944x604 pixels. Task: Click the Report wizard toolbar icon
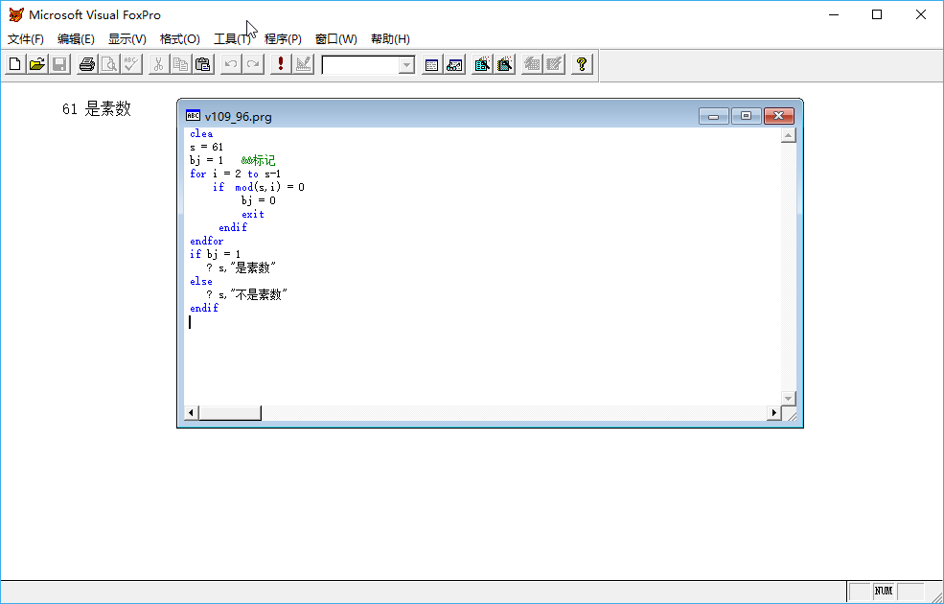(x=504, y=64)
